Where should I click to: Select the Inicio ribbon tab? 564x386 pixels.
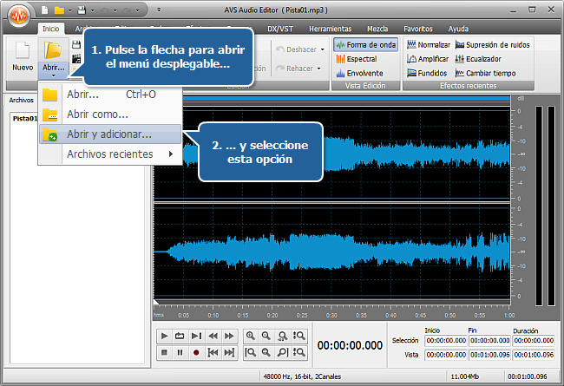pos(50,29)
